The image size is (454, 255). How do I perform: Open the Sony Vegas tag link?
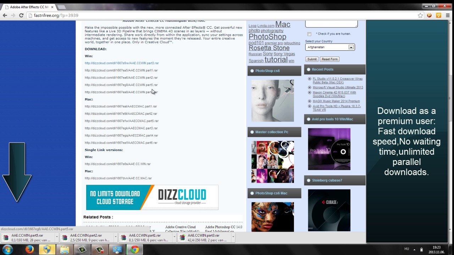(284, 54)
